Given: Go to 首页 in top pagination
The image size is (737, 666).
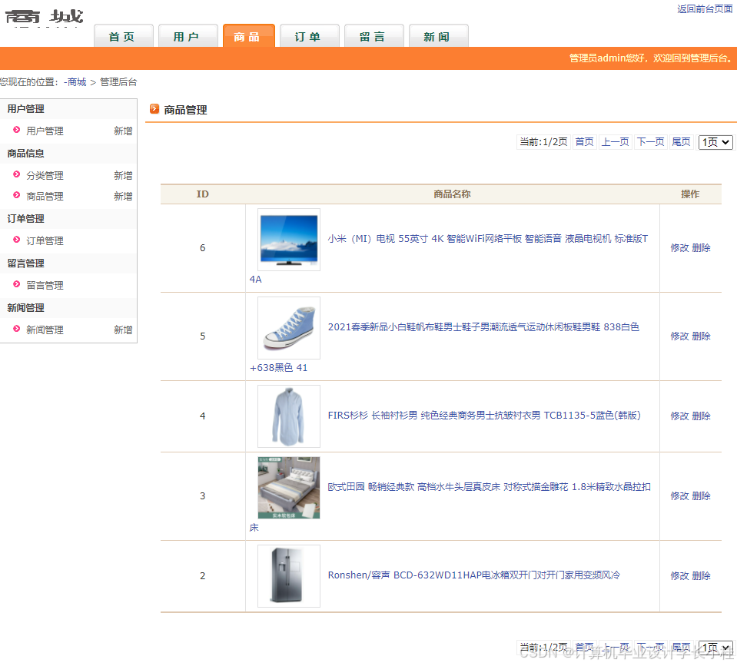Looking at the screenshot, I should [584, 142].
